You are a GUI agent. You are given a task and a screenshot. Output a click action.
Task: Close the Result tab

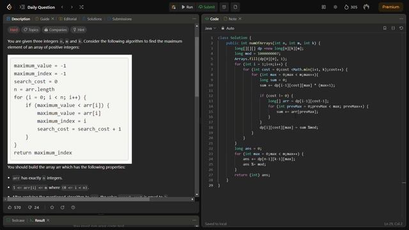point(49,220)
